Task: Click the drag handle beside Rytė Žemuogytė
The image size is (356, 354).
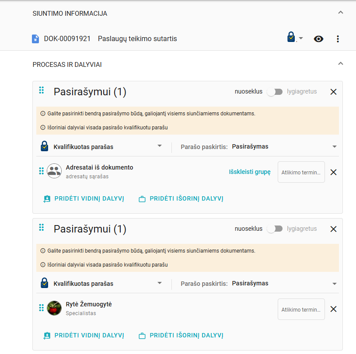Action: tap(42, 308)
